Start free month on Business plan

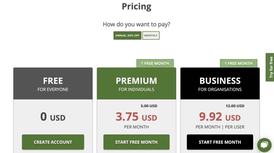(220, 142)
